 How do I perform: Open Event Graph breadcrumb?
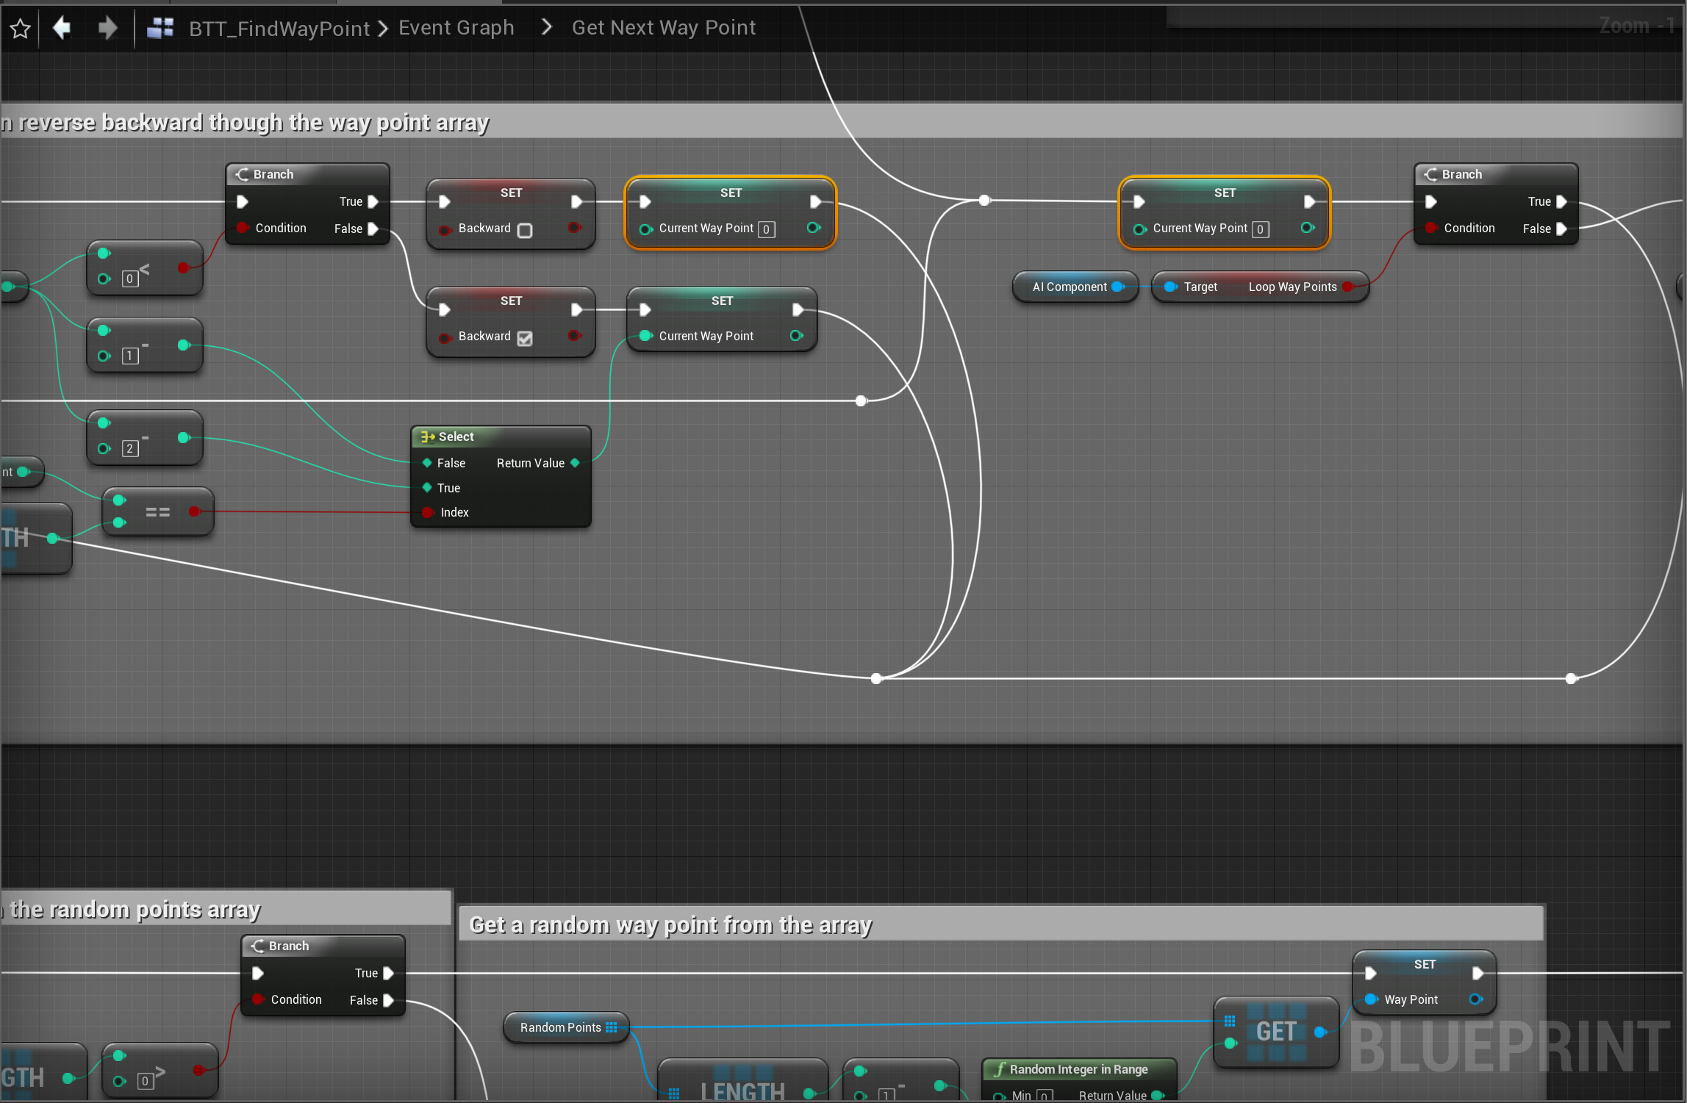pyautogui.click(x=456, y=28)
